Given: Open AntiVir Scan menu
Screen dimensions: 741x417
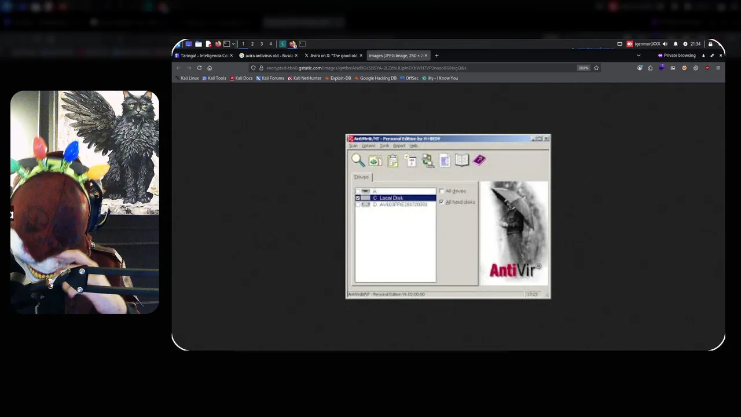Looking at the screenshot, I should 353,146.
